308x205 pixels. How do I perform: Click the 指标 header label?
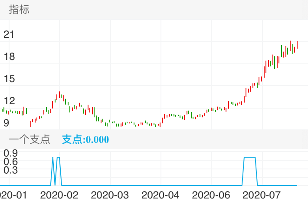click(x=19, y=10)
